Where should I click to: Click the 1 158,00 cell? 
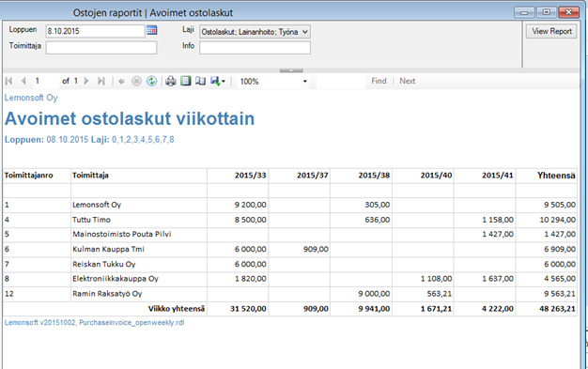pyautogui.click(x=498, y=220)
